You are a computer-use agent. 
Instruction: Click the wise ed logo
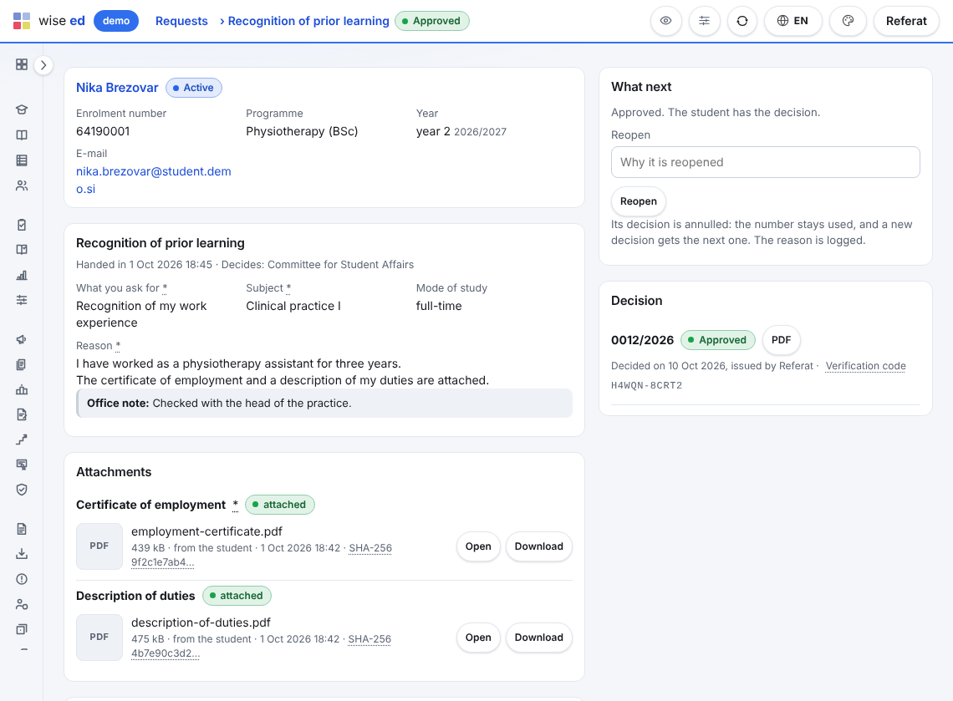tap(49, 21)
